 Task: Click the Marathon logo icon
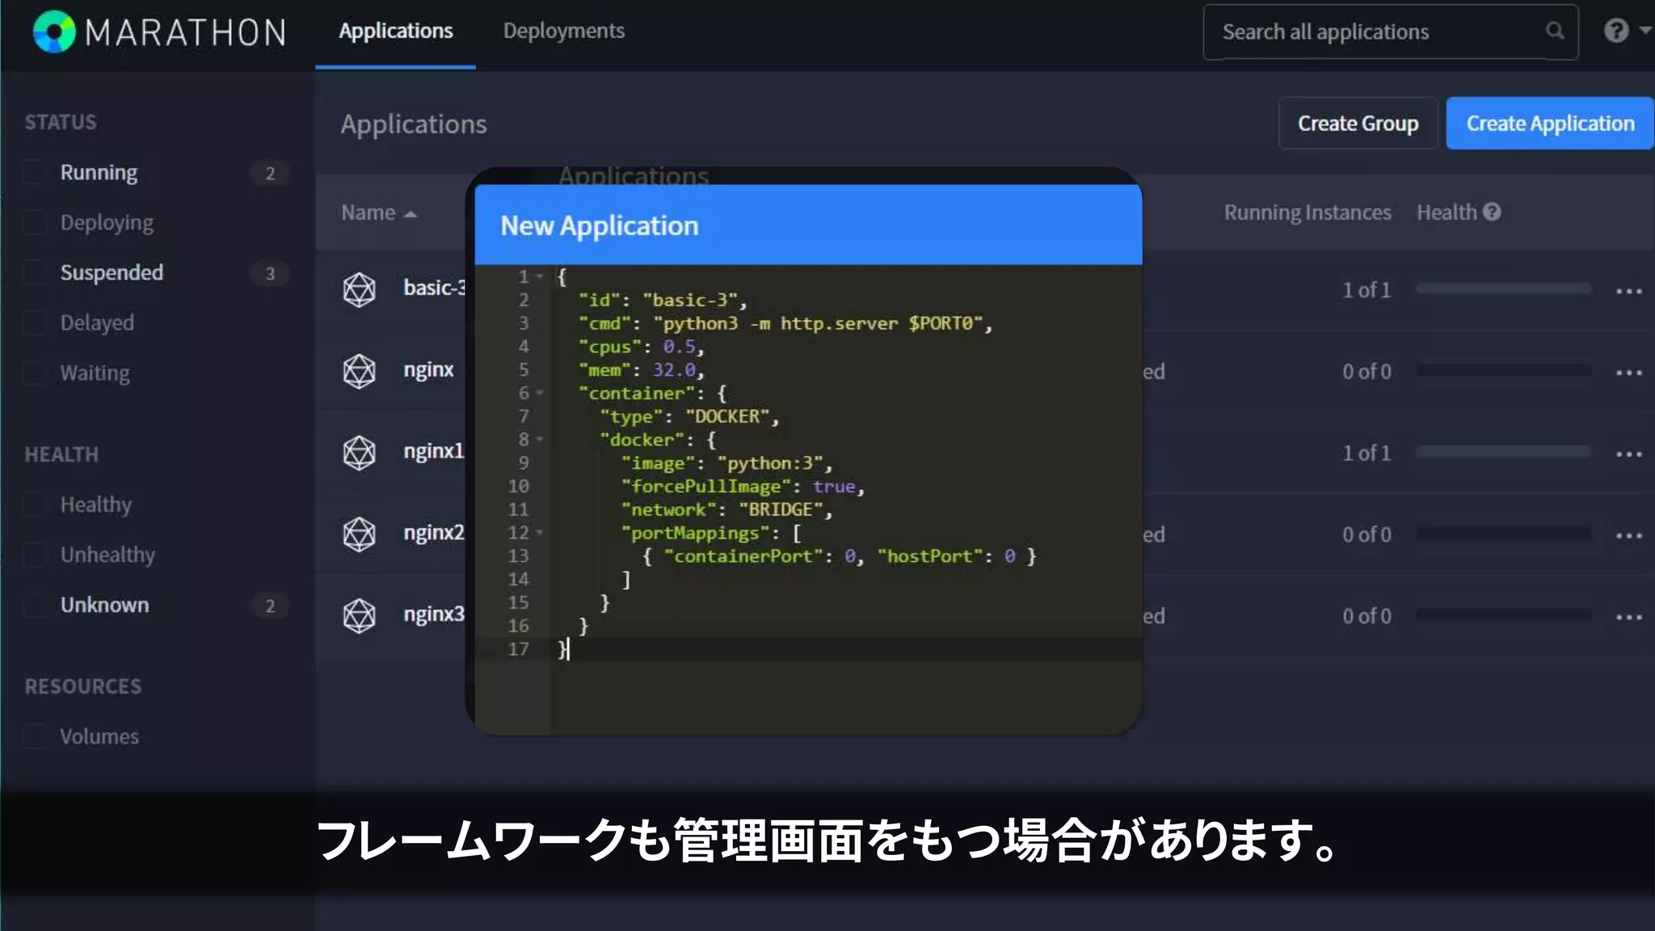pos(54,32)
